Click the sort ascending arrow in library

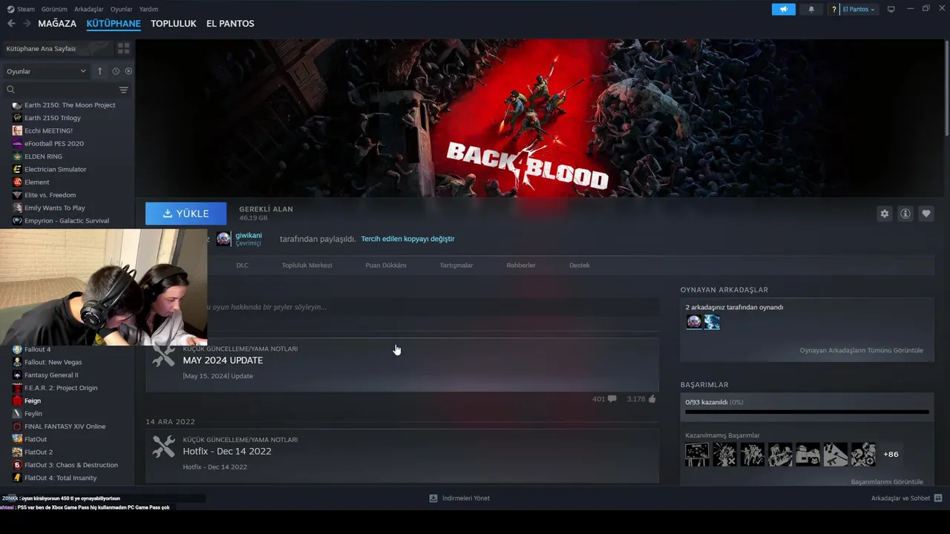(x=99, y=71)
